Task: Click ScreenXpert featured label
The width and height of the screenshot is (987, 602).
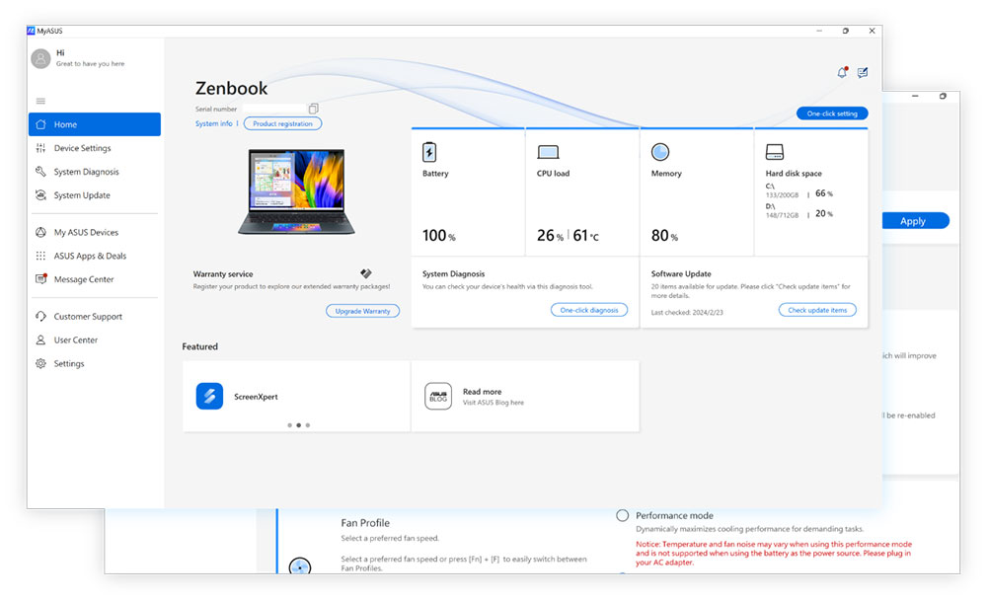Action: 256,397
